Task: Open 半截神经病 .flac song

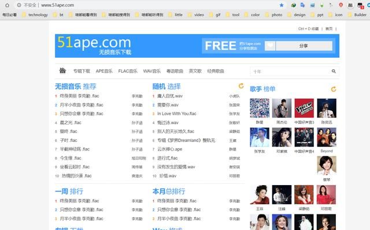Action: click(x=75, y=149)
